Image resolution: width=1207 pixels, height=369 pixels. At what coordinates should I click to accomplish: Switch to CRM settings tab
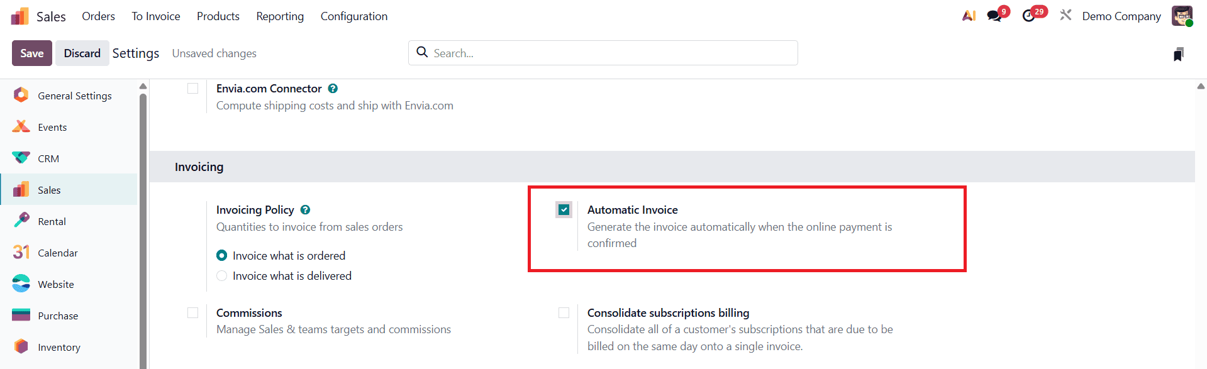click(48, 158)
